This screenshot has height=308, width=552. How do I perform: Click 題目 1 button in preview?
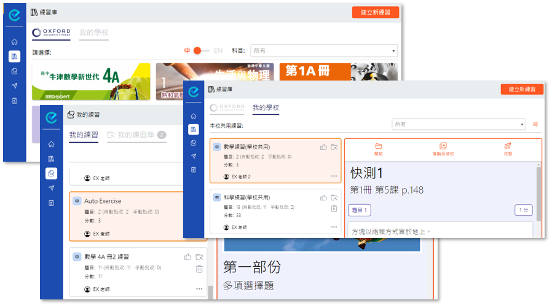click(360, 210)
